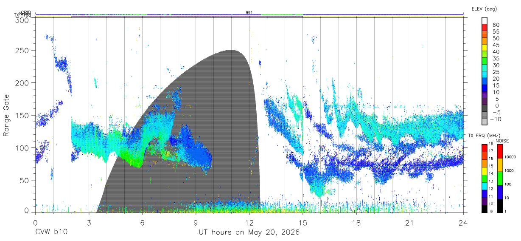Click the red swatch in ELEV color bar
The height and width of the screenshot is (241, 521).
(485, 28)
